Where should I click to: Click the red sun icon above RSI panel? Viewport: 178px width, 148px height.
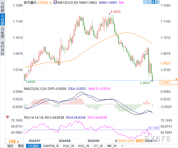(x=8, y=117)
